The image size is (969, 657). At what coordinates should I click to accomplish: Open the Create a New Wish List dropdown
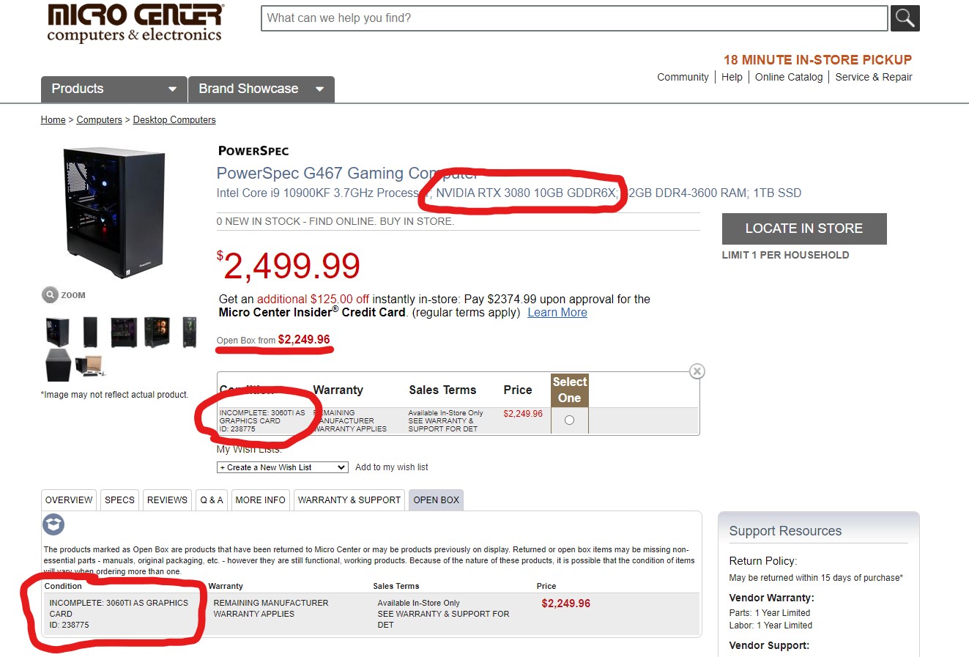pos(282,467)
